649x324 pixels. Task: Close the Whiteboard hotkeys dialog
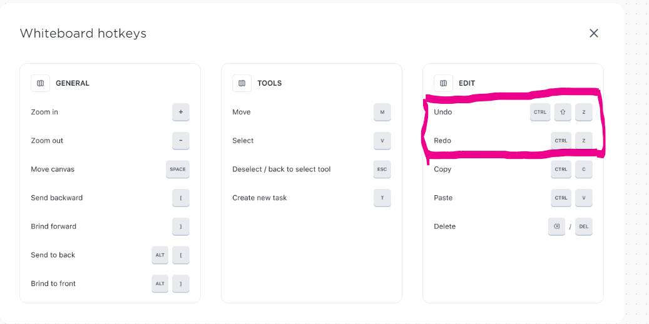[593, 33]
